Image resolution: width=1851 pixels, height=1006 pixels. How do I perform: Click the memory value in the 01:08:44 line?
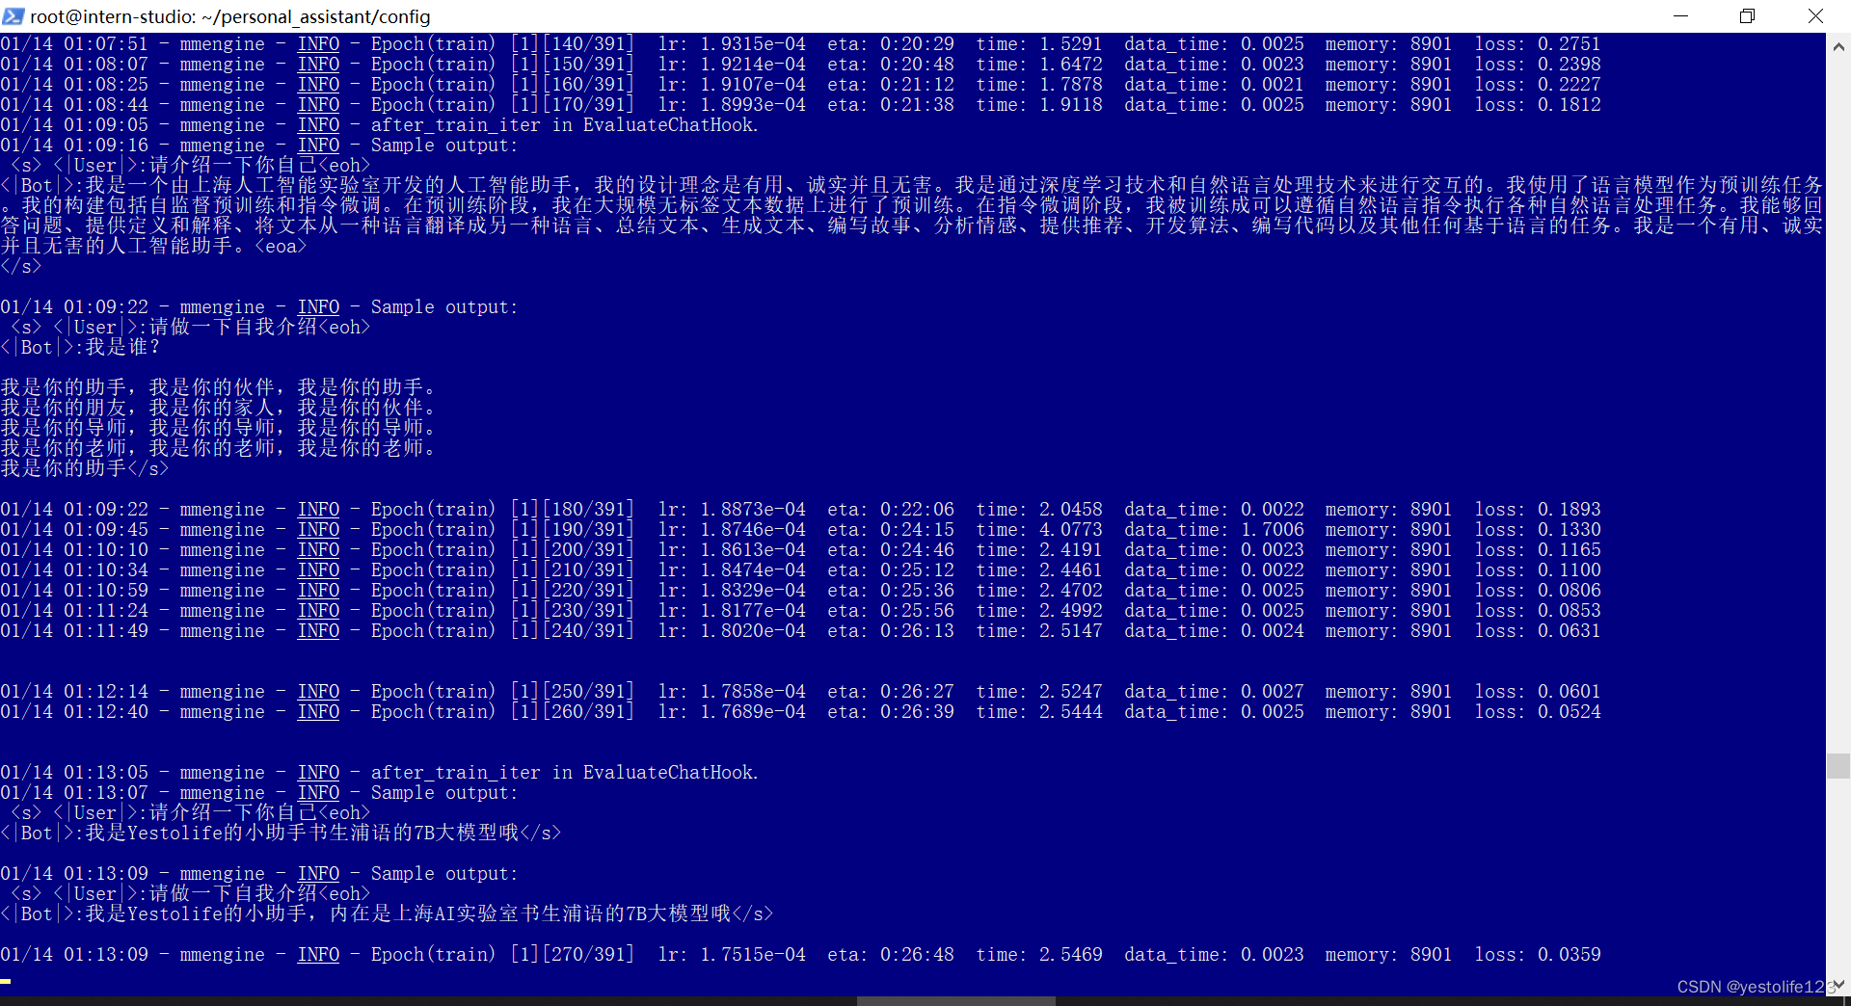pyautogui.click(x=1431, y=105)
